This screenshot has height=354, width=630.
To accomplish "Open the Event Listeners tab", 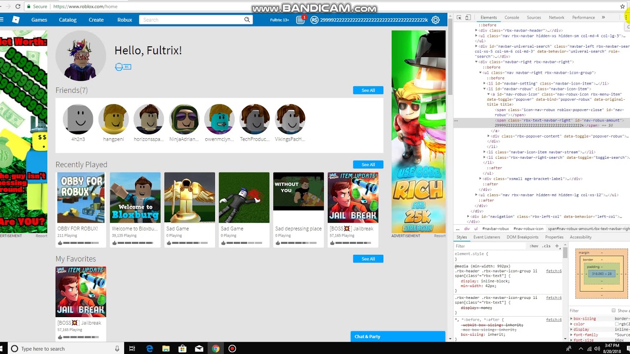I will point(487,237).
